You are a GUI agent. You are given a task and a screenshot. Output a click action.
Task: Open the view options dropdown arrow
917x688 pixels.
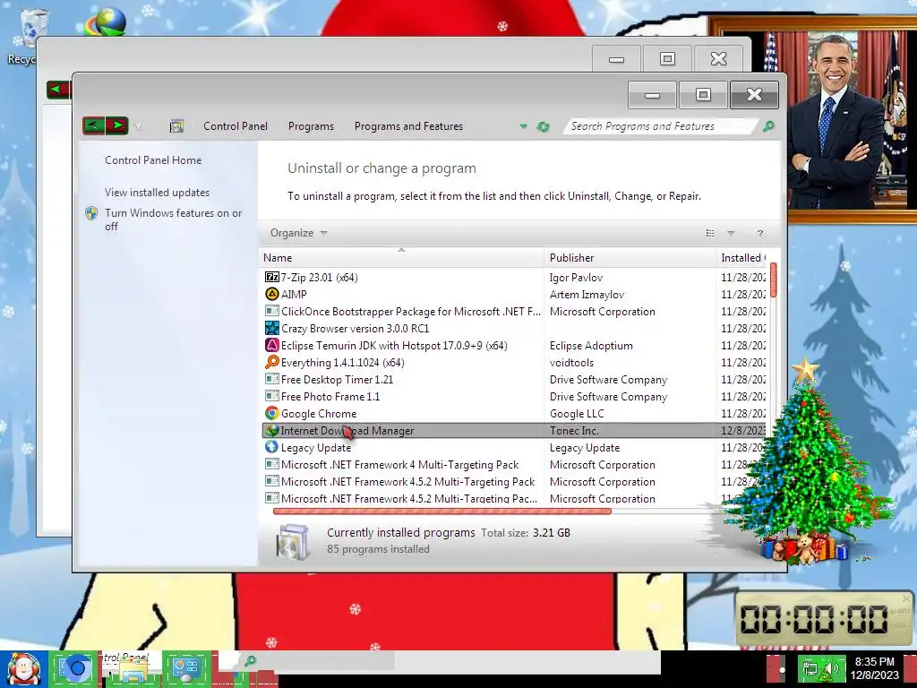click(x=731, y=233)
